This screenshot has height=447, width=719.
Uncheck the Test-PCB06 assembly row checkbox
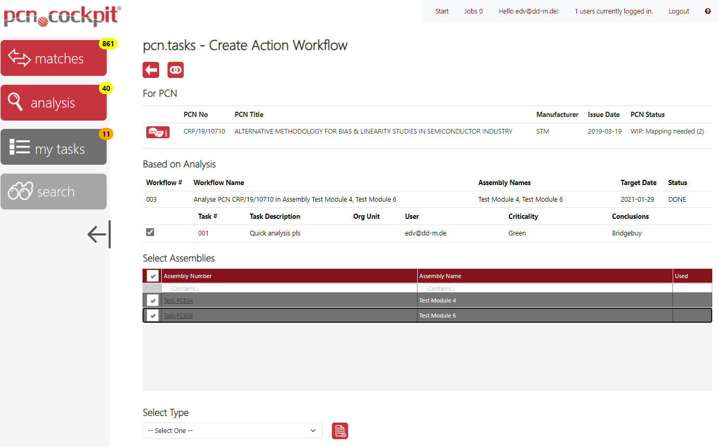[x=152, y=315]
